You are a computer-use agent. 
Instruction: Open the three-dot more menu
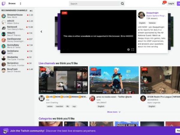point(20,4)
